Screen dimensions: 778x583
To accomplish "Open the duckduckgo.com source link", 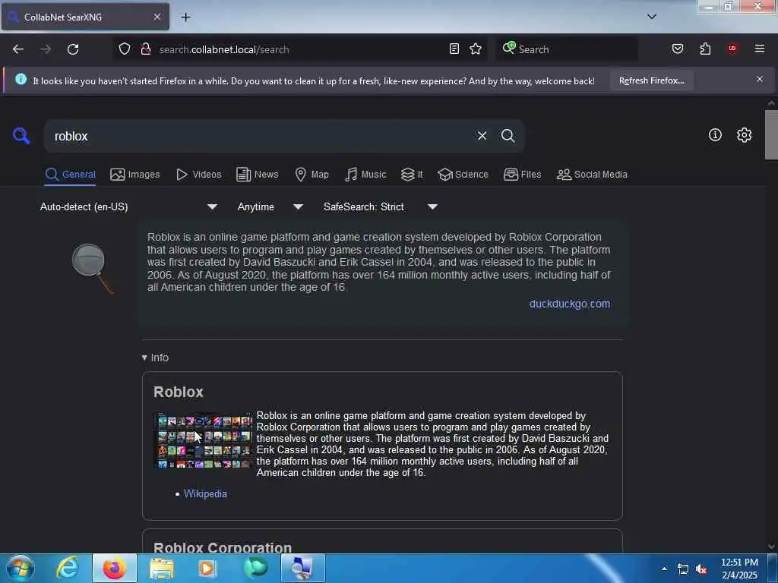I will pyautogui.click(x=570, y=304).
